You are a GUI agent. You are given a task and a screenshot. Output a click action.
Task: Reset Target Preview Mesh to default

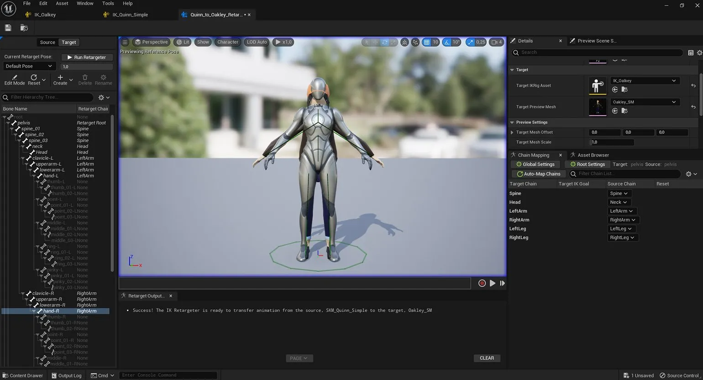(693, 107)
